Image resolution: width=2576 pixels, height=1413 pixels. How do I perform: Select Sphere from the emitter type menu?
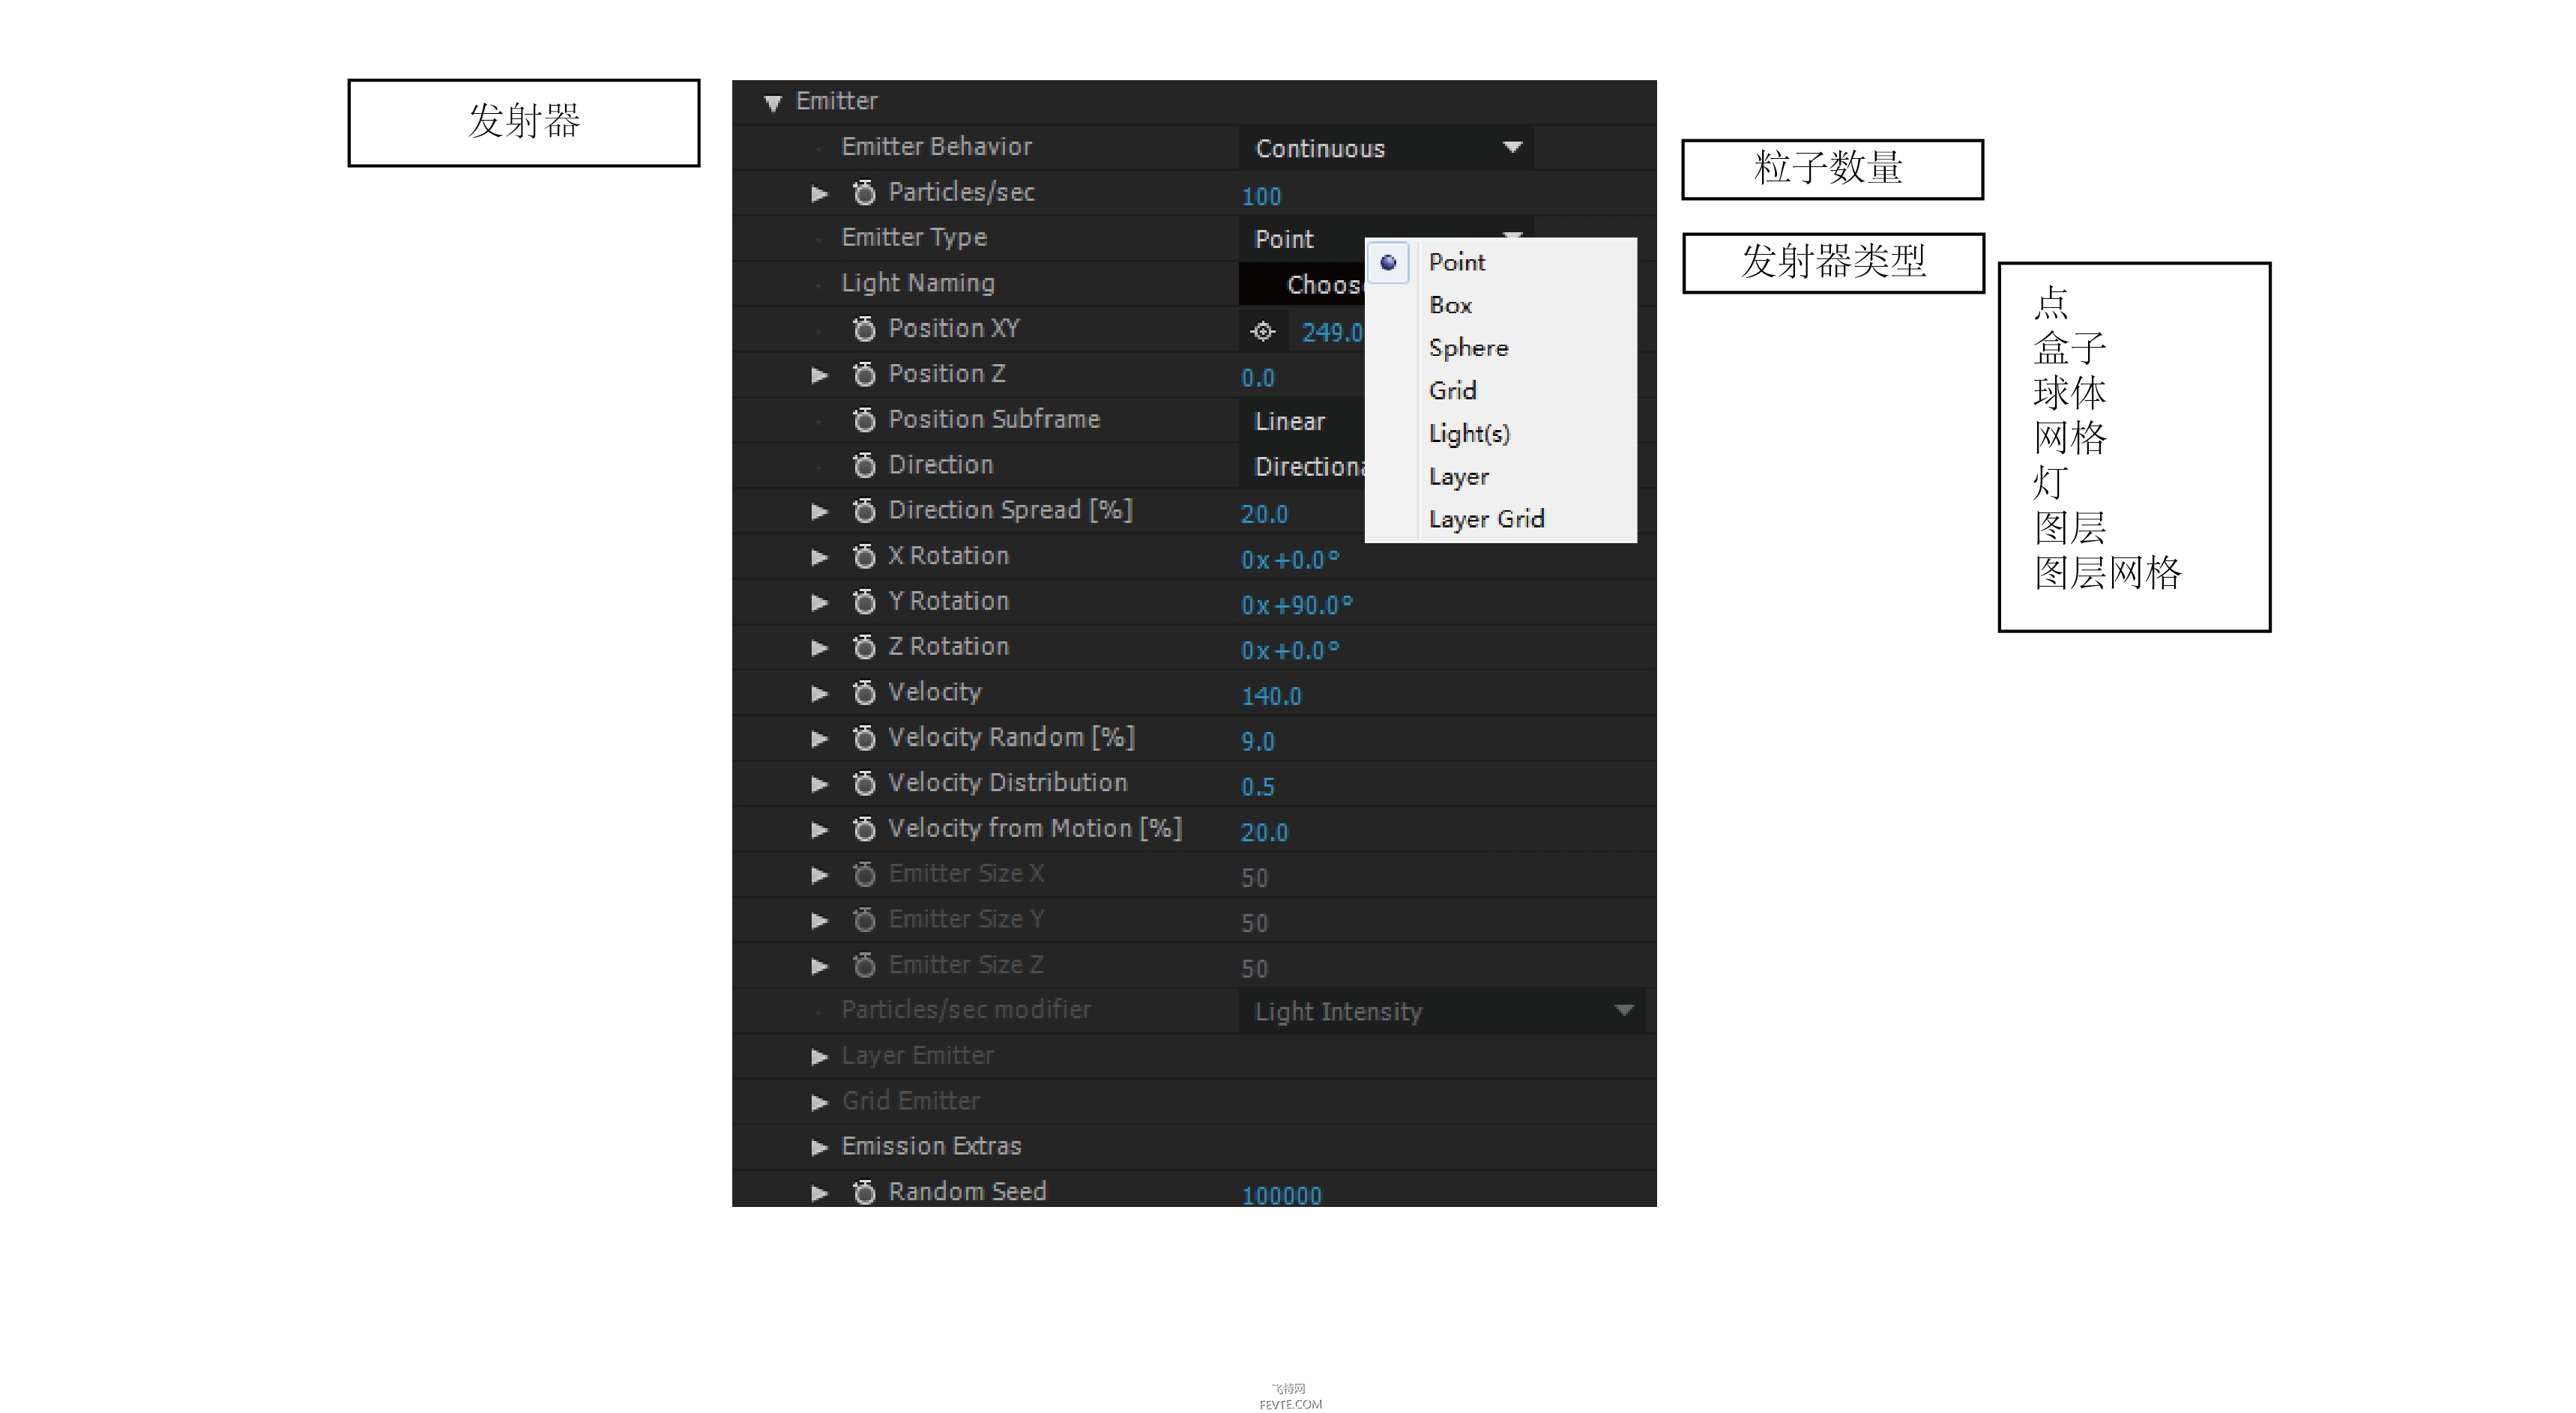pos(1468,347)
